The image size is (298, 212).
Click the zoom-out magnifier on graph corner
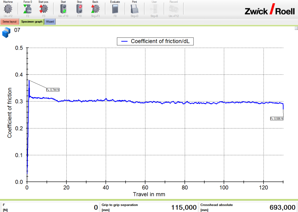coord(296,28)
